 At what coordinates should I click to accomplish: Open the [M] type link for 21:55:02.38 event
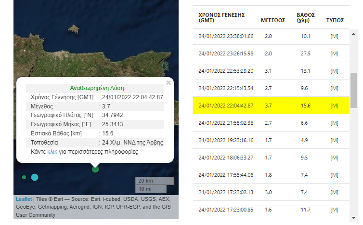(x=334, y=123)
